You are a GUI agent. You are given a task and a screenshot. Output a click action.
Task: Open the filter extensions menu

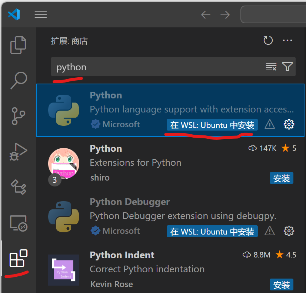(x=287, y=67)
